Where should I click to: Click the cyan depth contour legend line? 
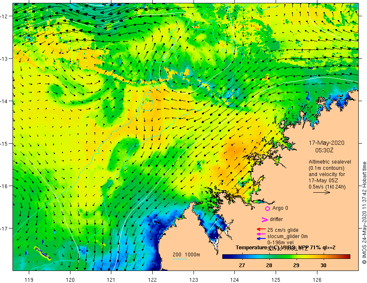180,259
